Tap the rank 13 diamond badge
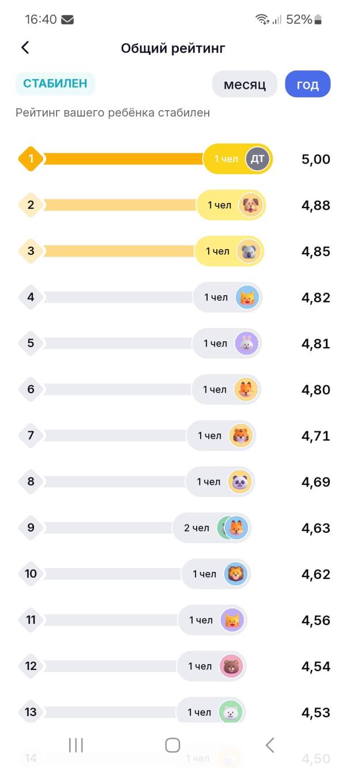The height and width of the screenshot is (768, 346). 31,712
